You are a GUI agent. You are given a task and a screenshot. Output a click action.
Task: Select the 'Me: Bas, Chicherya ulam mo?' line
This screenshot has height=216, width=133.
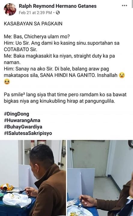coord(37,37)
